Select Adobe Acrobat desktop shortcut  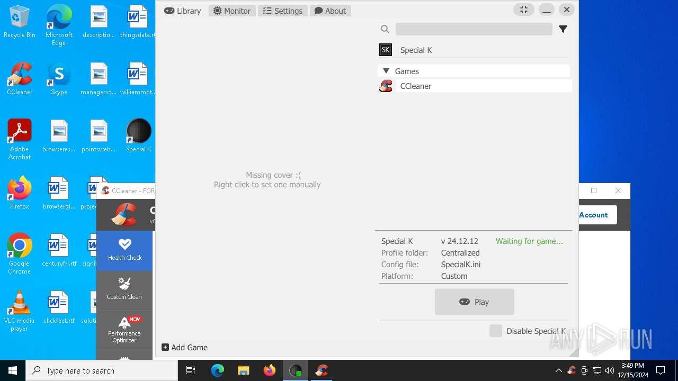point(20,140)
